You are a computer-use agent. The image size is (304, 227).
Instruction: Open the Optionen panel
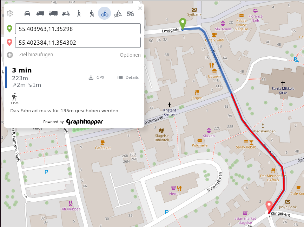130,55
